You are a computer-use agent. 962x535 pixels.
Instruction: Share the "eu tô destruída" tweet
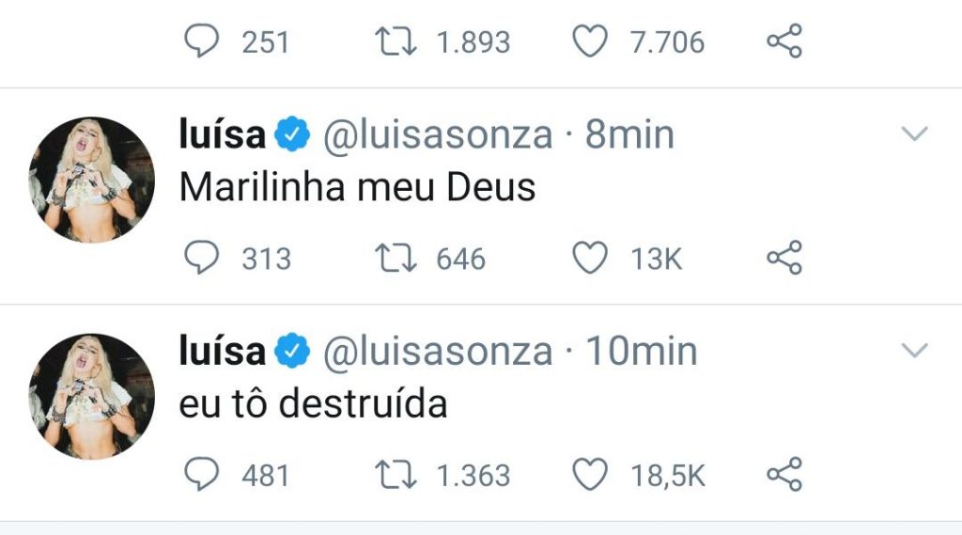pos(784,474)
